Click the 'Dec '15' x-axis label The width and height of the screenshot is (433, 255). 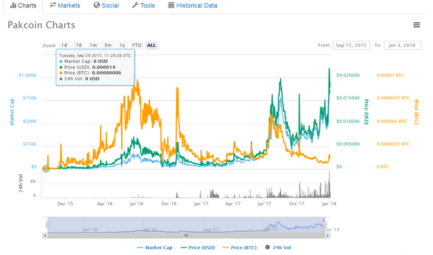tap(65, 204)
